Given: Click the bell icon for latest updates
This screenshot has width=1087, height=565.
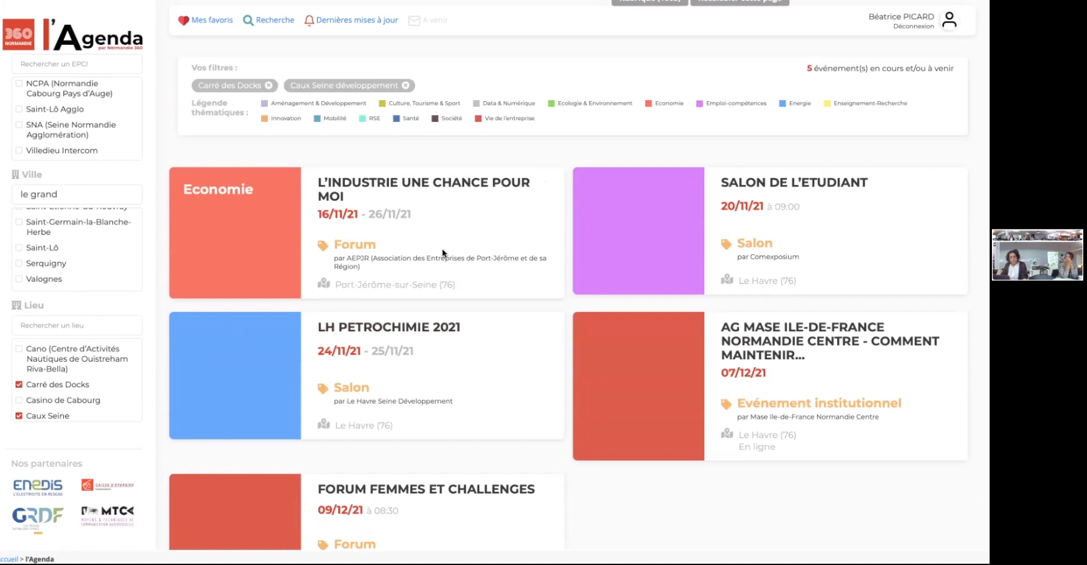Looking at the screenshot, I should 309,21.
